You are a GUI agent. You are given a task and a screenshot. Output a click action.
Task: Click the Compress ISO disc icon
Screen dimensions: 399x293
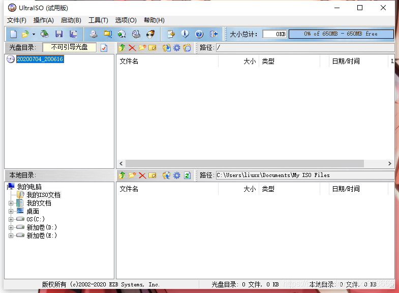point(122,34)
